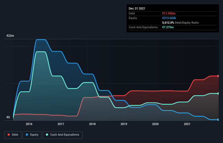Click the 2016 x-axis label
Image resolution: width=223 pixels, height=143 pixels.
29,124
